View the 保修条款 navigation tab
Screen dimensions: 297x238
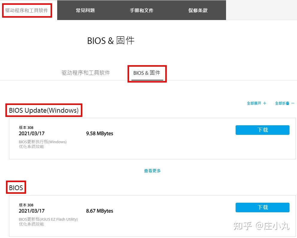click(x=198, y=10)
